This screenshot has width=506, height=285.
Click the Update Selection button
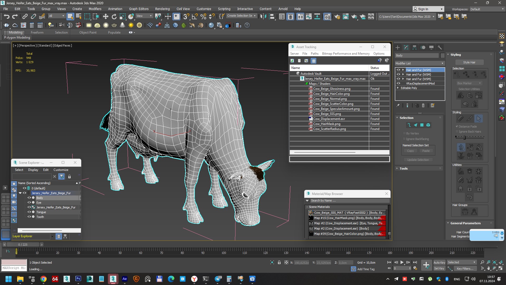coord(418,160)
